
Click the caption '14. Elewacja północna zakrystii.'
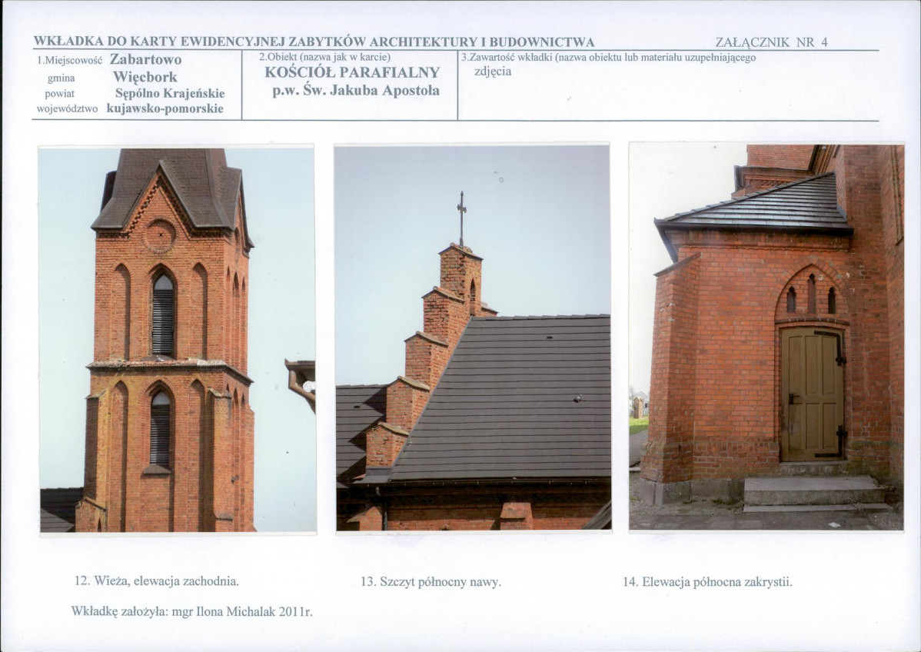pos(708,582)
